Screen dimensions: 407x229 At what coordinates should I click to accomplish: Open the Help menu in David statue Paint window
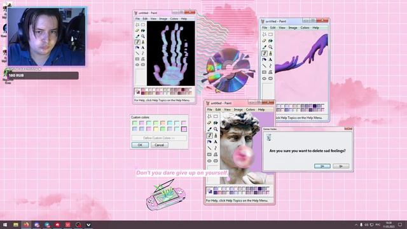coord(261,109)
